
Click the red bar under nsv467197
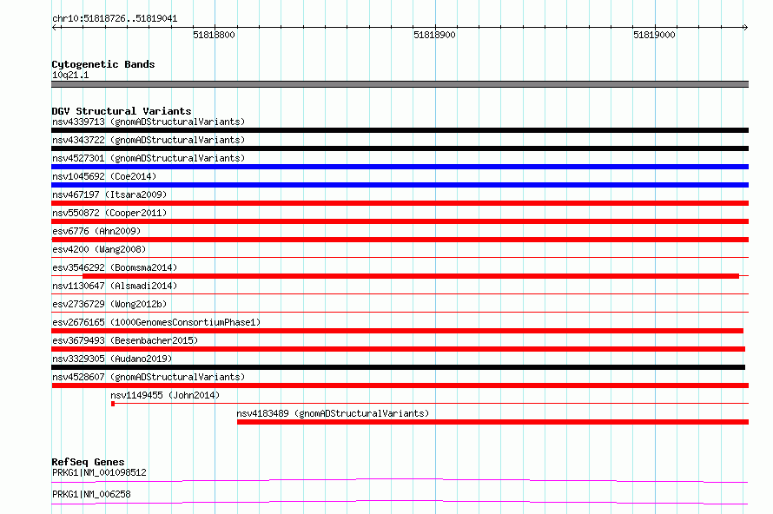point(400,203)
